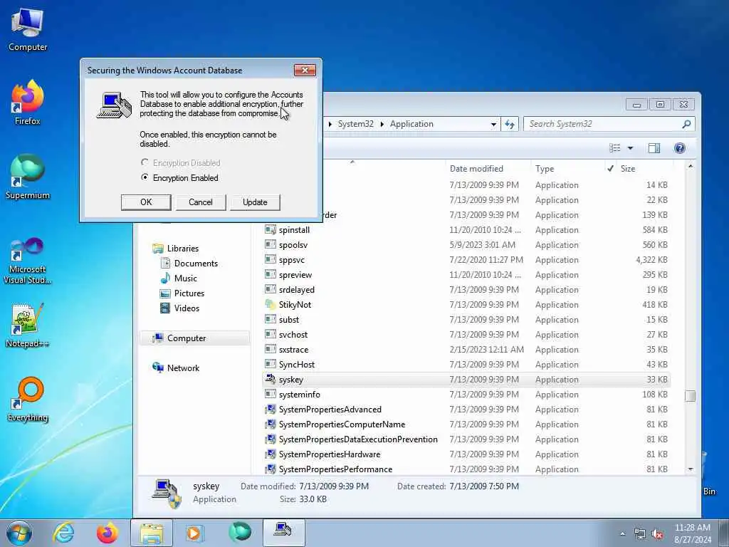729x547 pixels.
Task: Select the systeminfo file
Action: pyautogui.click(x=300, y=395)
